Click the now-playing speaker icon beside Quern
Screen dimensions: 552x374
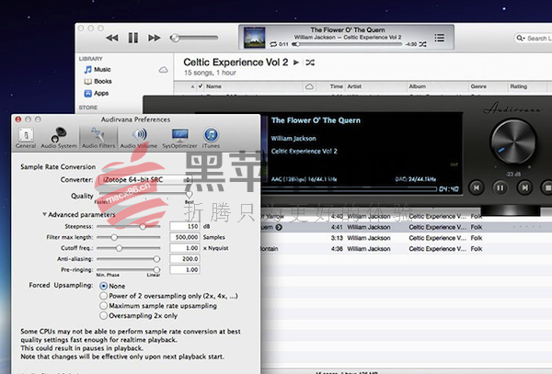click(279, 227)
